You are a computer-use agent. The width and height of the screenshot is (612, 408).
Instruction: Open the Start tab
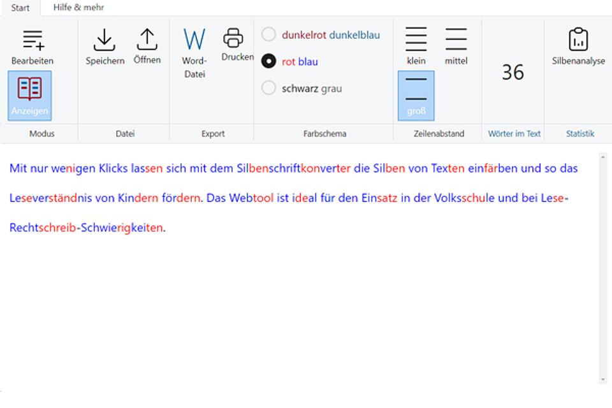(x=20, y=8)
